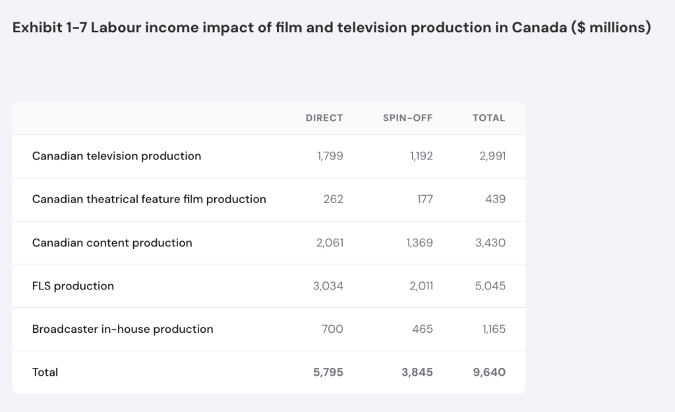675x412 pixels.
Task: Select the 2,991 total value
Action: tap(492, 156)
